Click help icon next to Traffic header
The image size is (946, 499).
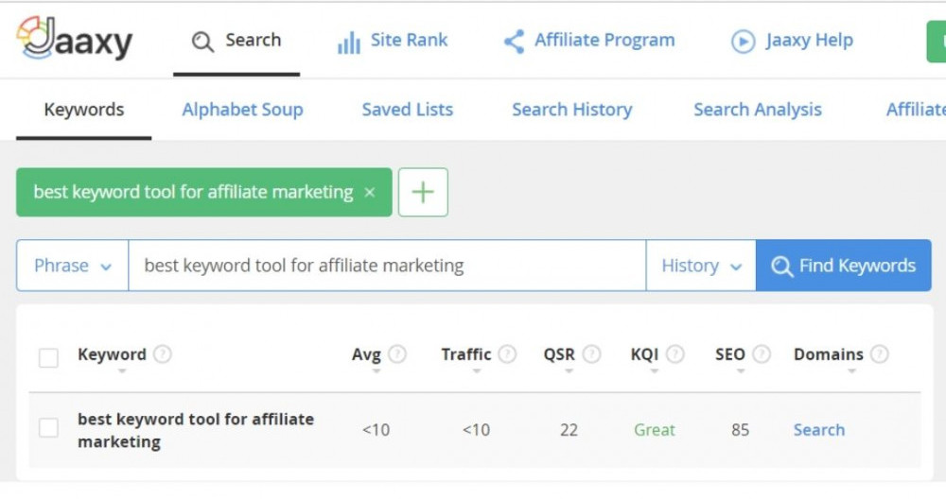[507, 353]
